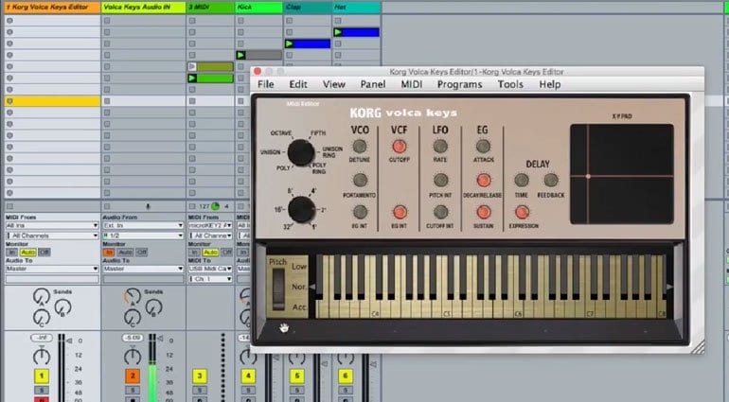Toggle track 6 Hat activator button
The width and height of the screenshot is (729, 402).
[x=345, y=376]
